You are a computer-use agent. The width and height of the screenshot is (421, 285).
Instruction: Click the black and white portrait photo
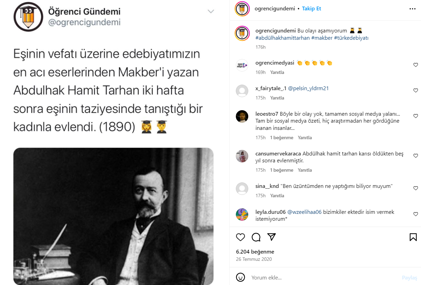pyautogui.click(x=113, y=216)
